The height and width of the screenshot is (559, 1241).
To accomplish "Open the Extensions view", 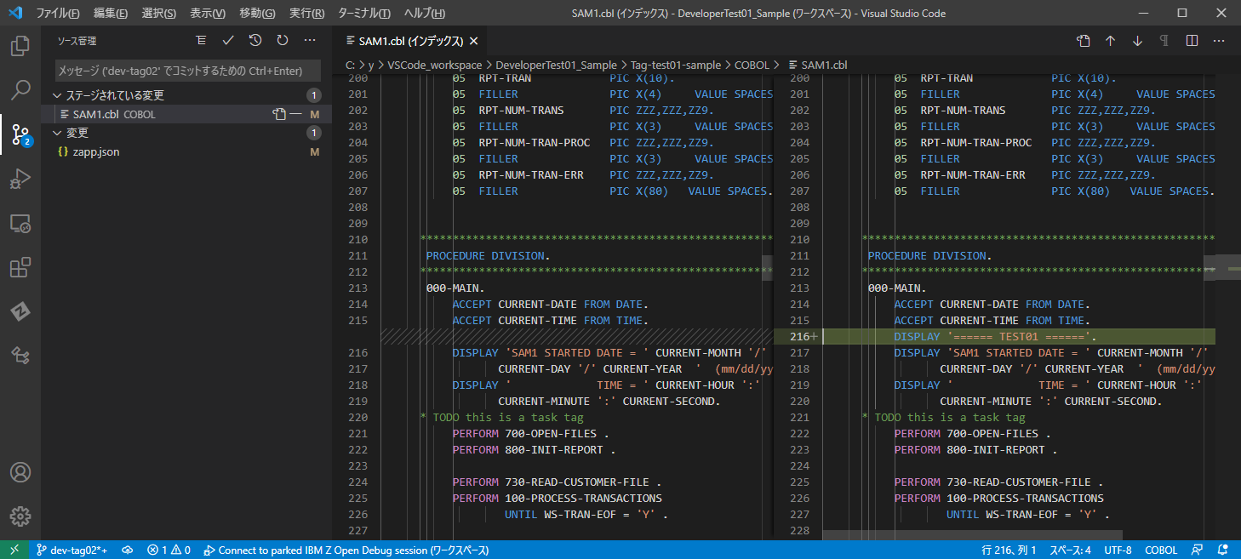I will click(x=20, y=267).
